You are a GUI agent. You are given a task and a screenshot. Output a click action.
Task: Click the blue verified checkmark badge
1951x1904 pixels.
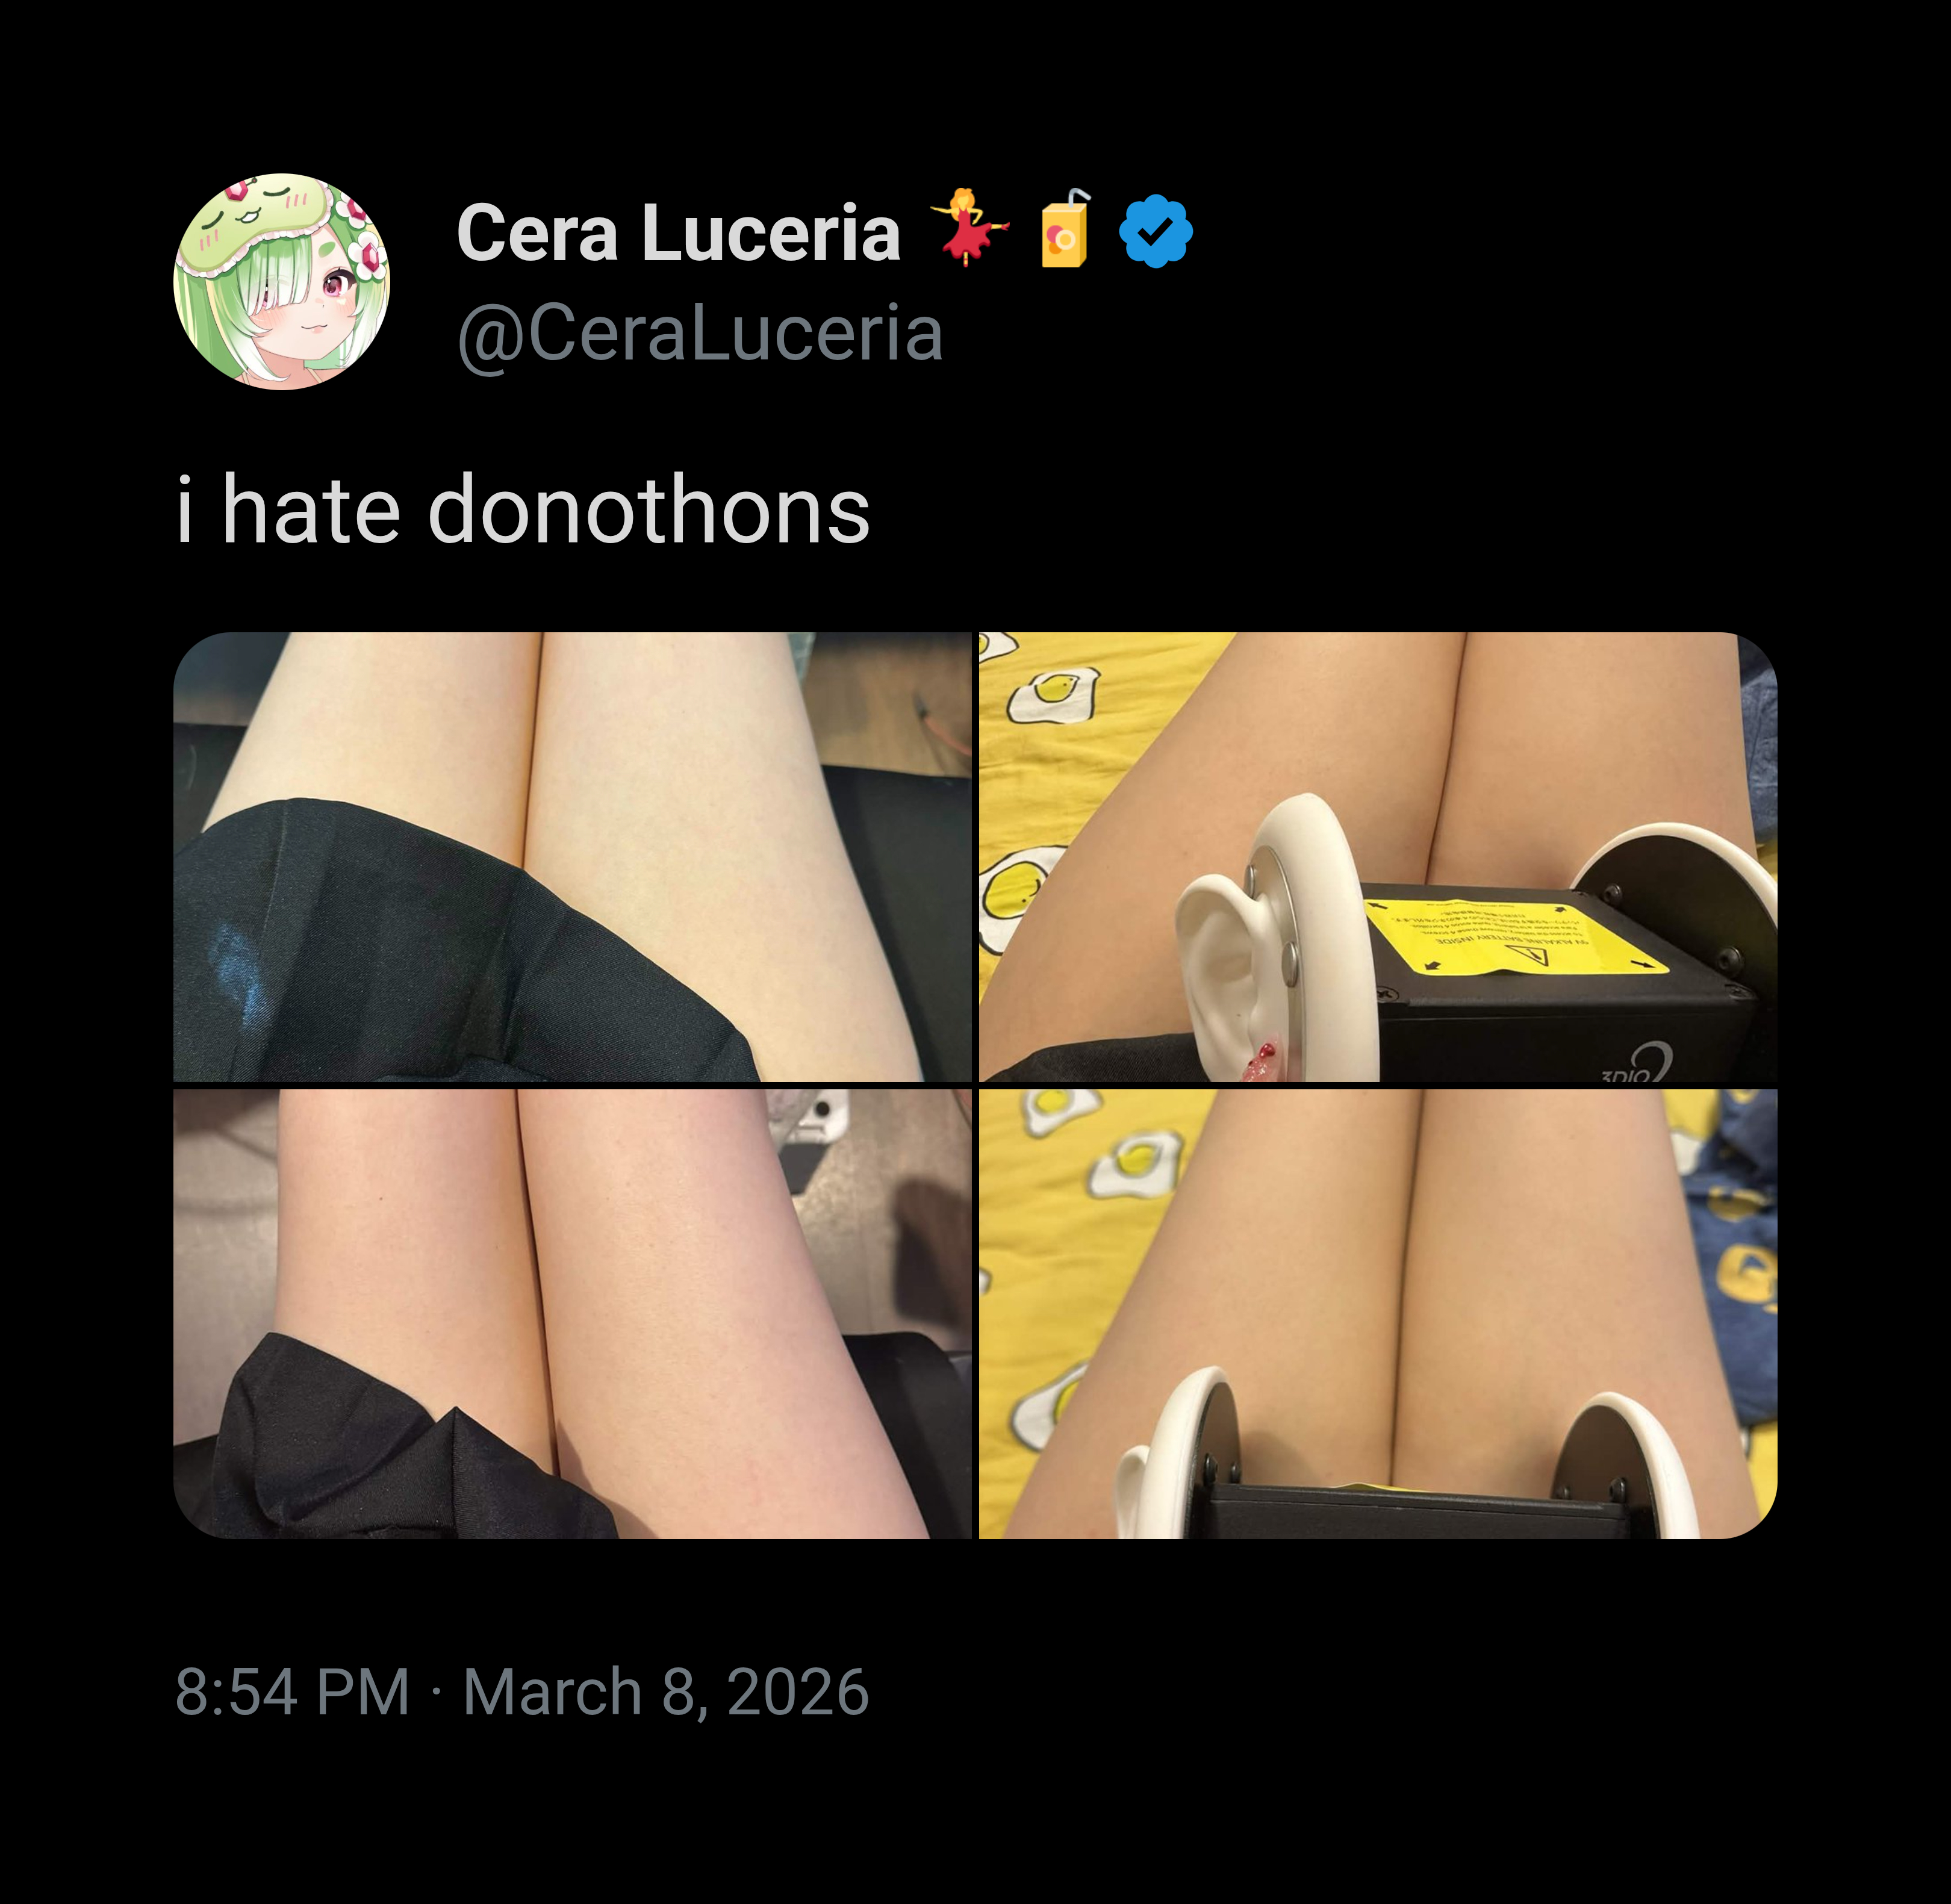(1155, 231)
